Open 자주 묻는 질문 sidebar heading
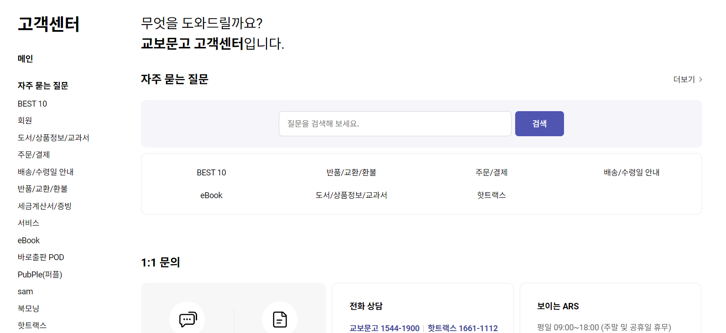The height and width of the screenshot is (333, 726). click(43, 86)
